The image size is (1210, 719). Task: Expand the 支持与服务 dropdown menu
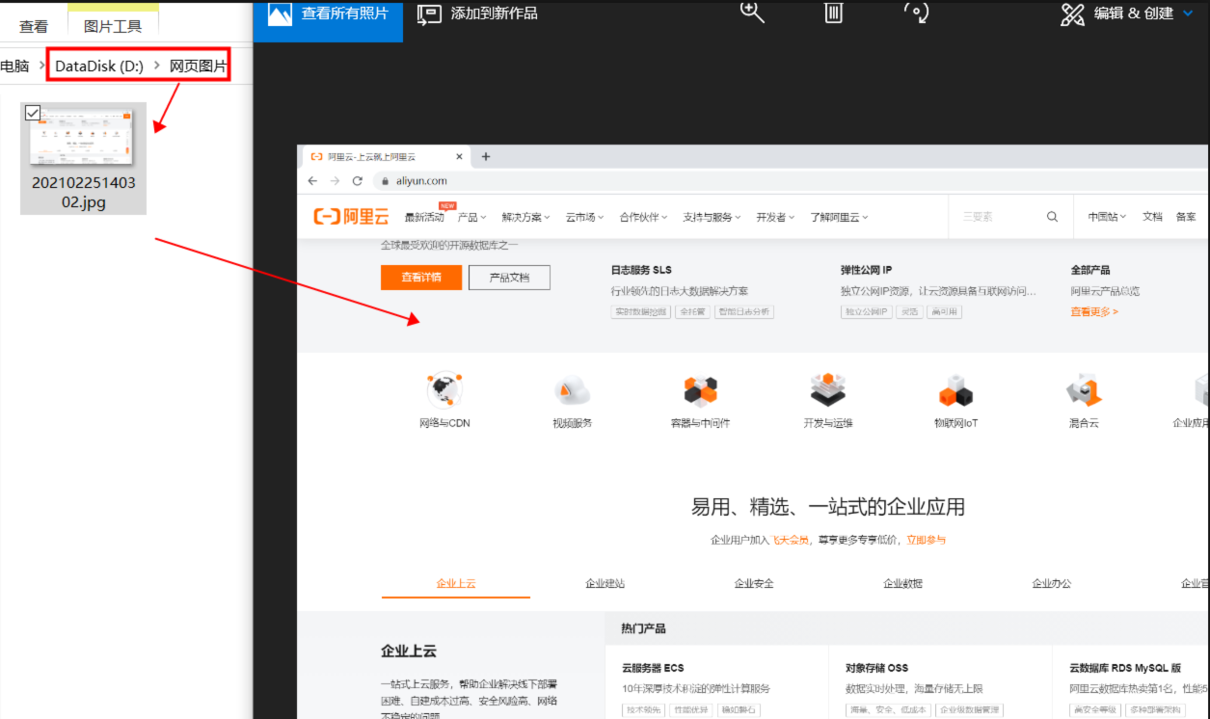(712, 218)
